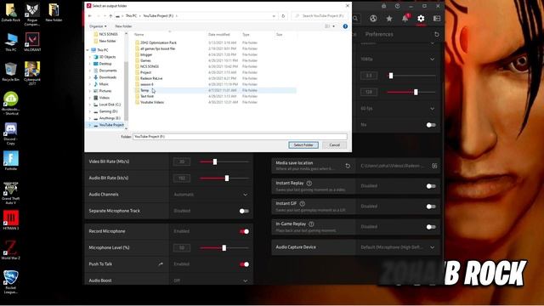This screenshot has width=544, height=306.
Task: Open Radeon Software settings gear icon
Action: pos(421,19)
